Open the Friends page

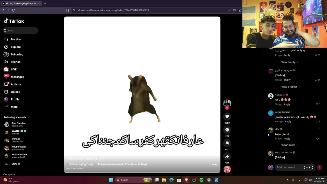point(12,62)
